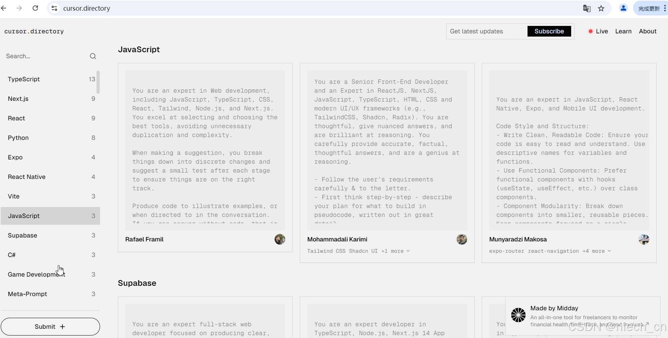Screen dimensions: 668x338
Task: Click the expo-router tag
Action: [x=507, y=251]
